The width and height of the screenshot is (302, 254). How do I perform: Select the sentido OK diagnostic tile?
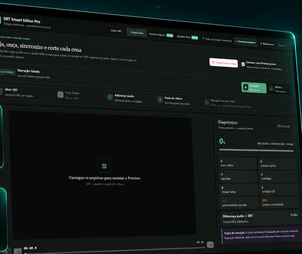coord(279,190)
